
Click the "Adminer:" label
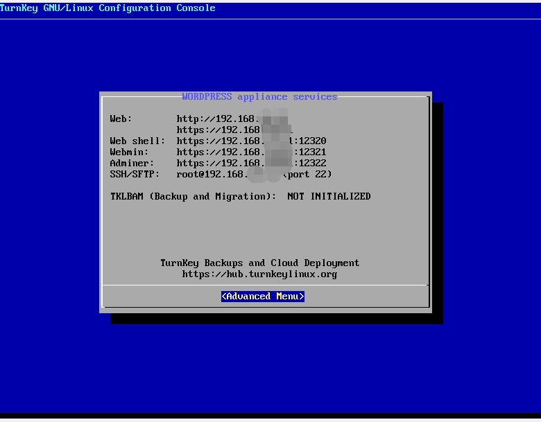tap(132, 163)
